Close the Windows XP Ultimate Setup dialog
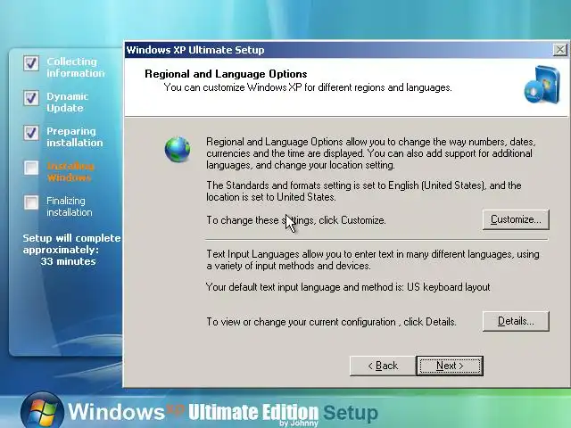Image resolution: width=571 pixels, height=428 pixels. click(559, 50)
